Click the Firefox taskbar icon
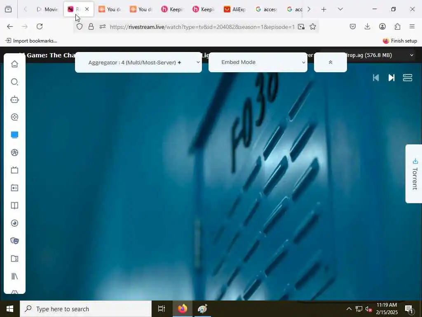The image size is (422, 317). click(182, 309)
